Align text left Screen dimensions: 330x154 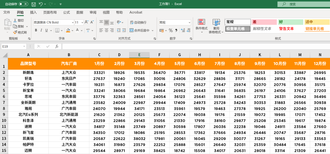101,30
